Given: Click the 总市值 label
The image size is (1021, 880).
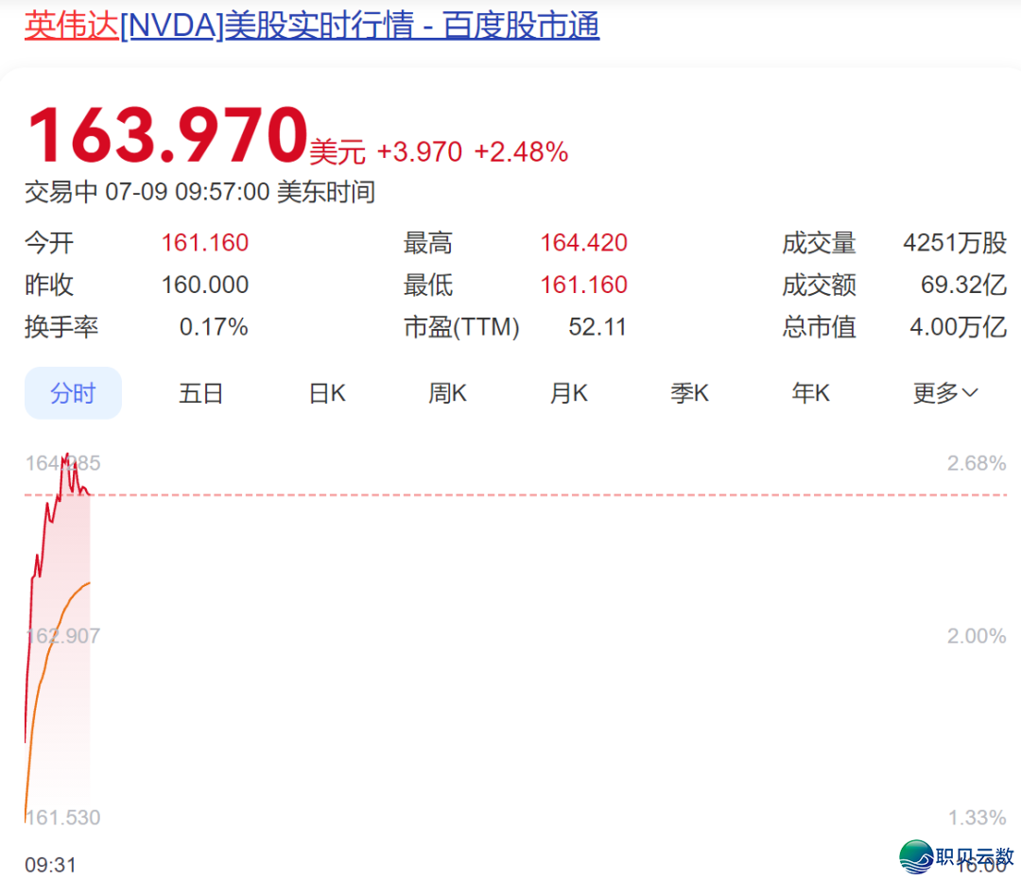Looking at the screenshot, I should tap(819, 327).
